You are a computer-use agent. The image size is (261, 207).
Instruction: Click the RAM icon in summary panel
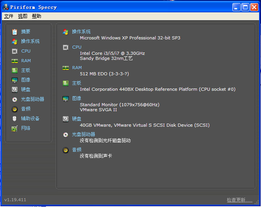[66, 68]
